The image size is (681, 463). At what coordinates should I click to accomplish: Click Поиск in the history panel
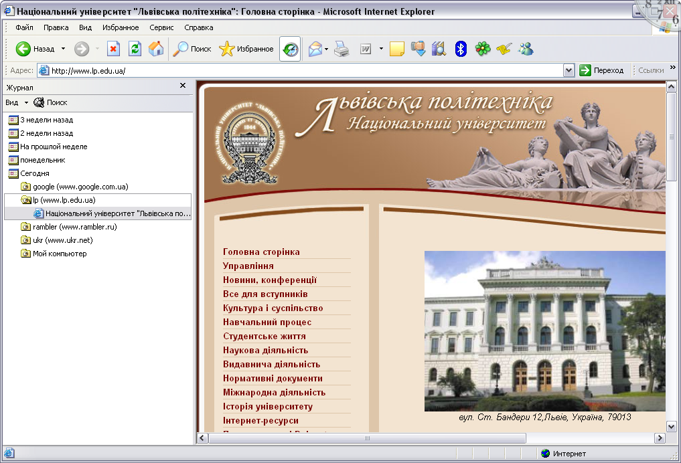pos(51,102)
